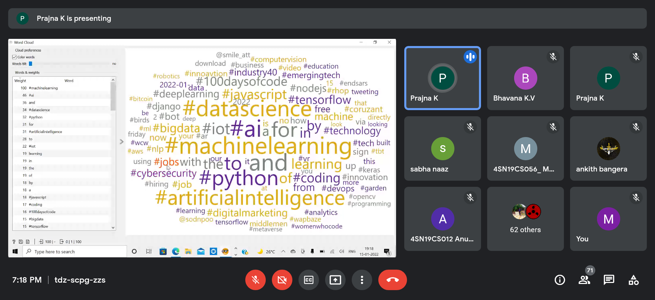This screenshot has width=655, height=300.
Task: Click the Word column header
Action: coord(69,81)
